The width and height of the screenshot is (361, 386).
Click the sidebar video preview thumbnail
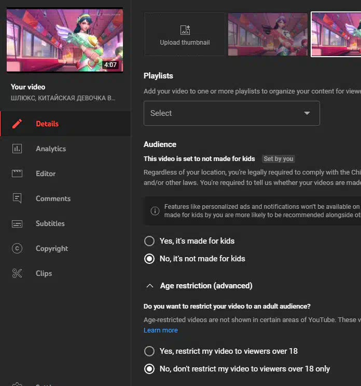(65, 40)
